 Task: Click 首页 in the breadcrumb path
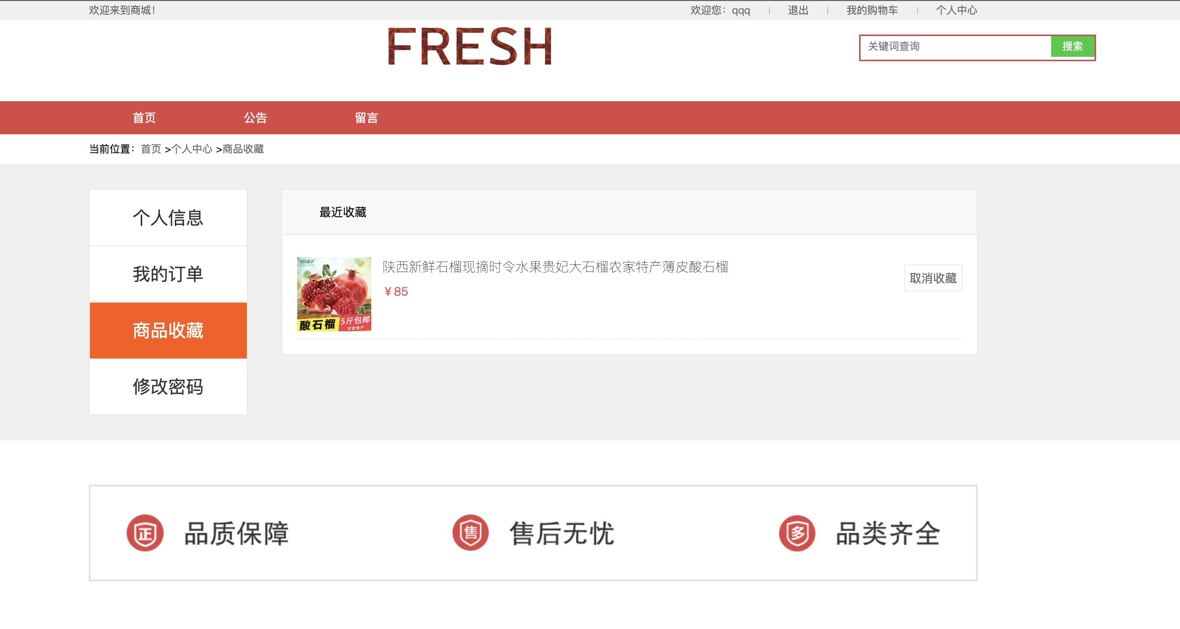tap(151, 149)
